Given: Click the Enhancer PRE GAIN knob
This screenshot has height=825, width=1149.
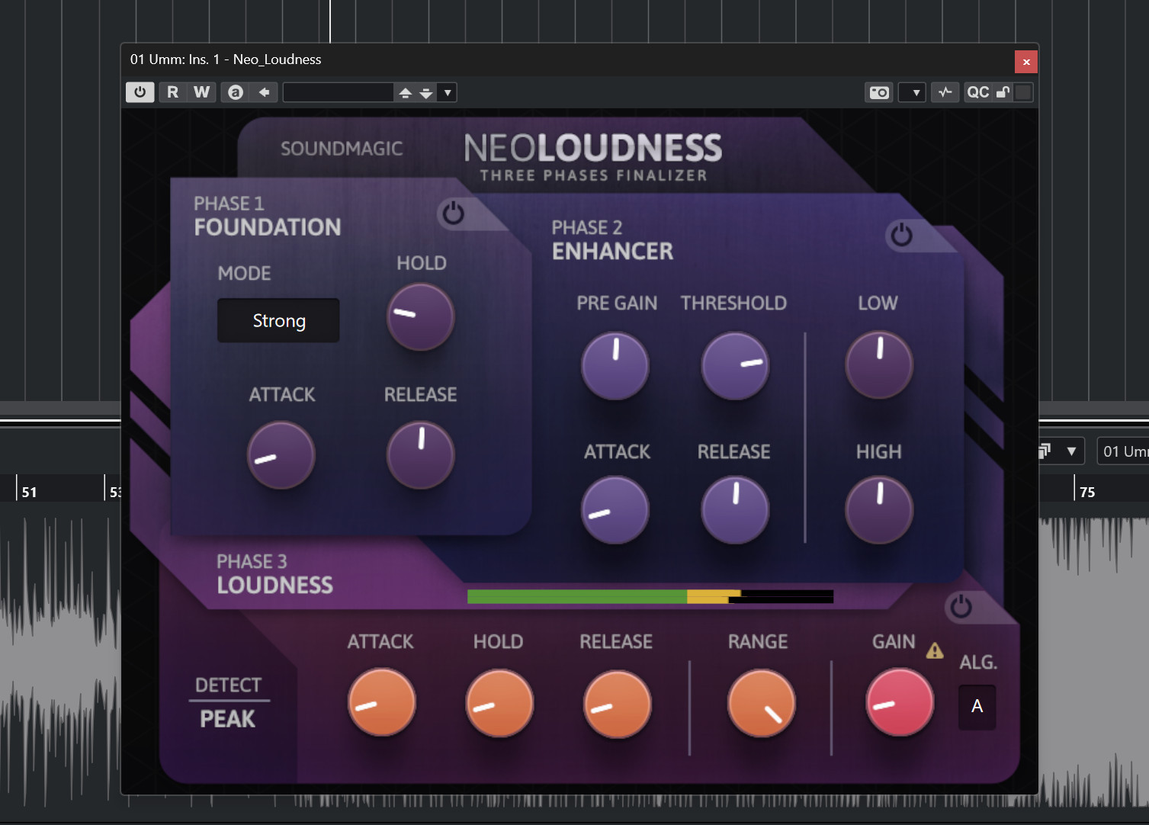Looking at the screenshot, I should tap(615, 366).
